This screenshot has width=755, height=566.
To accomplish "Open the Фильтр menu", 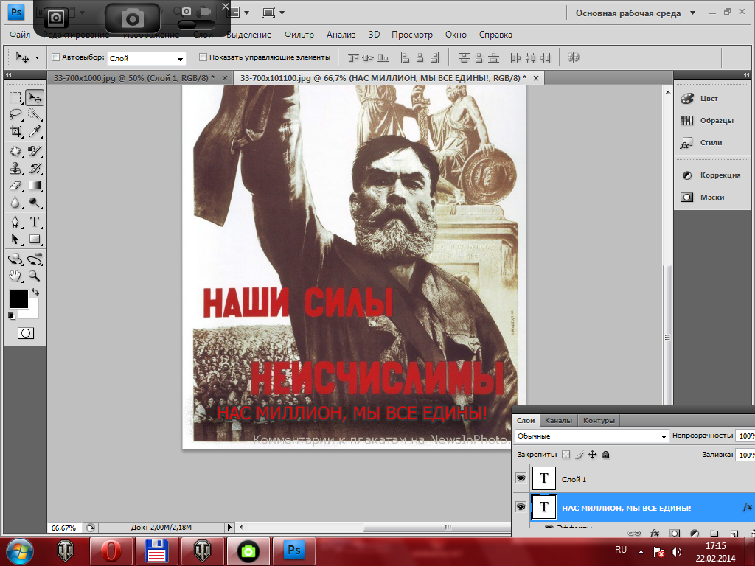I will tap(299, 35).
